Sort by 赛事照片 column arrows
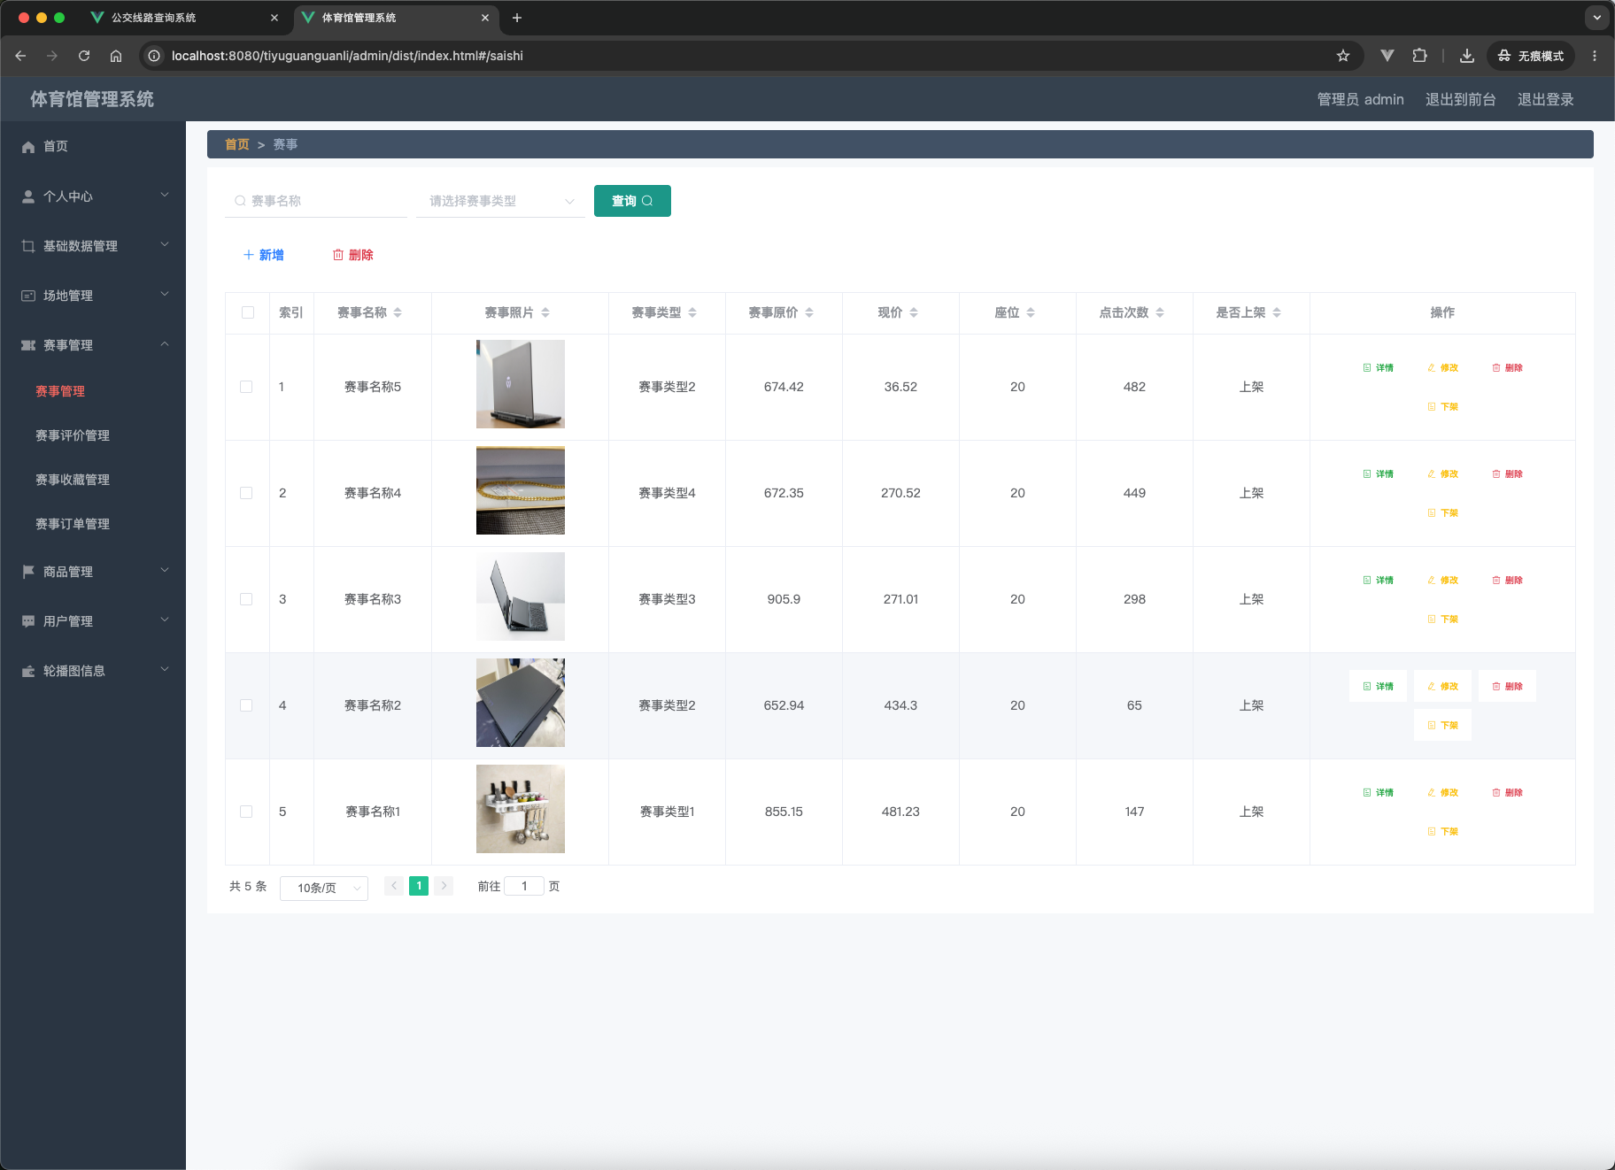1615x1170 pixels. click(x=545, y=312)
